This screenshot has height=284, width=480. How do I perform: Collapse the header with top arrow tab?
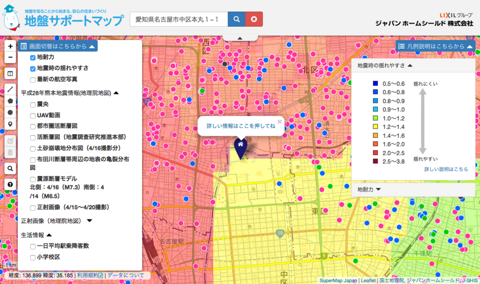click(240, 38)
